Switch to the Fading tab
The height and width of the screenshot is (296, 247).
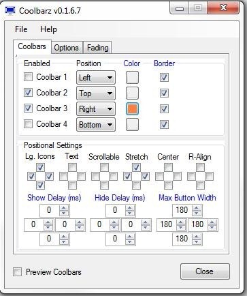pyautogui.click(x=98, y=48)
